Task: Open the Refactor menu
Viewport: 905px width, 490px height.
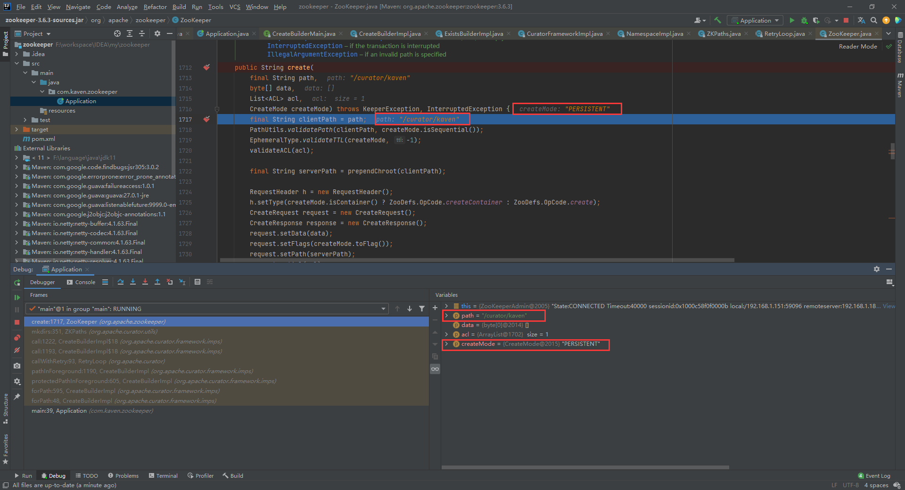Action: (155, 7)
